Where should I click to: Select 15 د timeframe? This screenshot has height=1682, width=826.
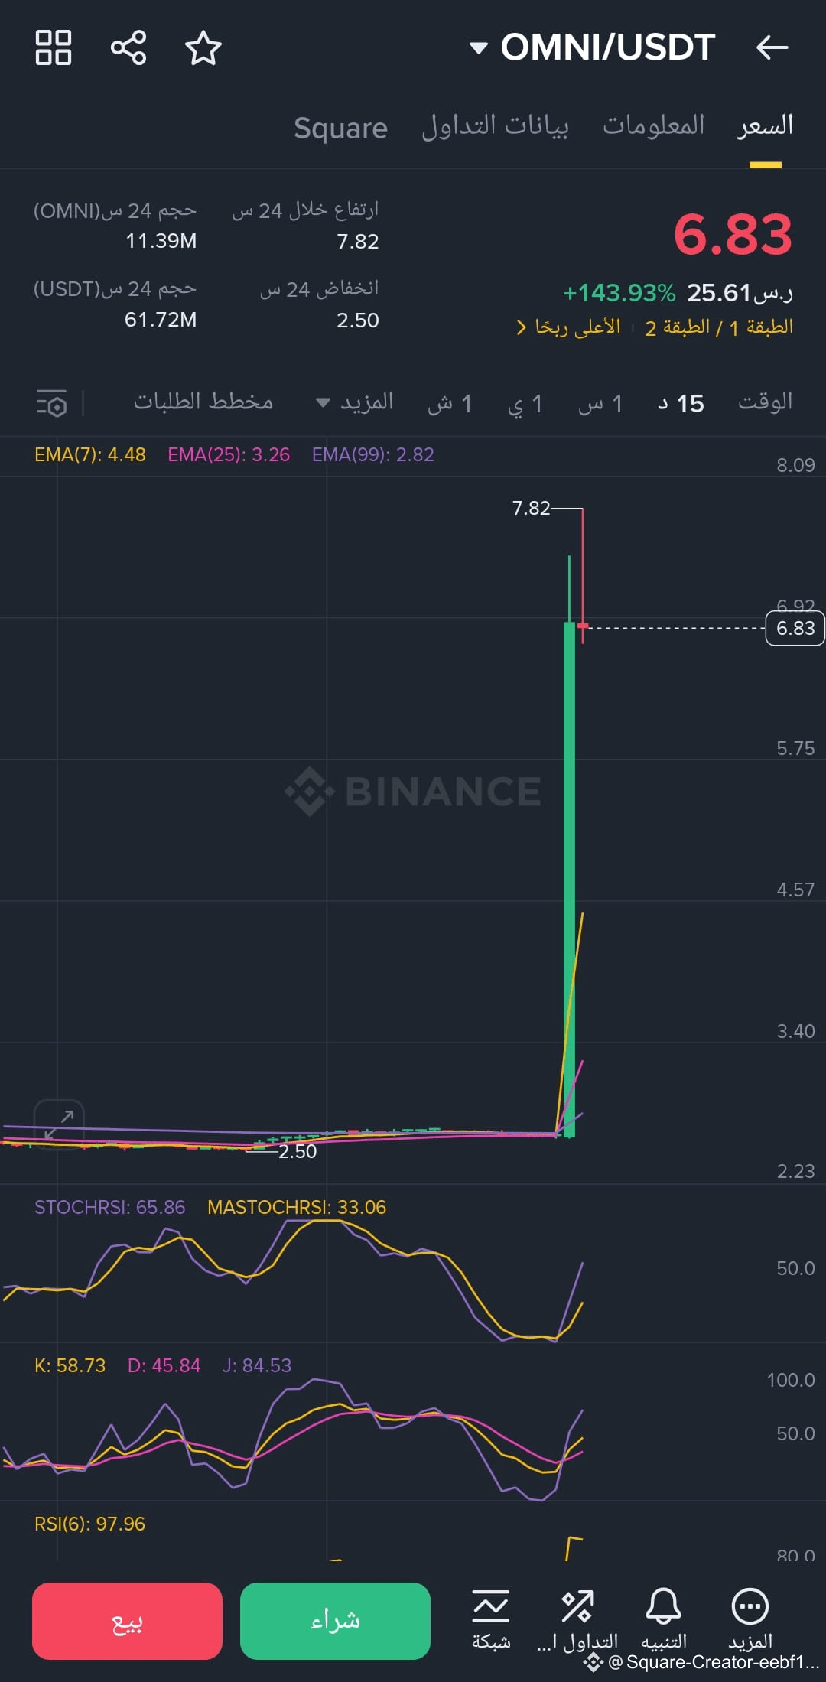[681, 403]
